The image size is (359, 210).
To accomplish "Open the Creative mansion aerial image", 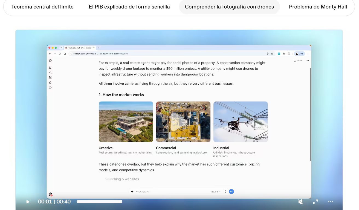I will (x=126, y=122).
